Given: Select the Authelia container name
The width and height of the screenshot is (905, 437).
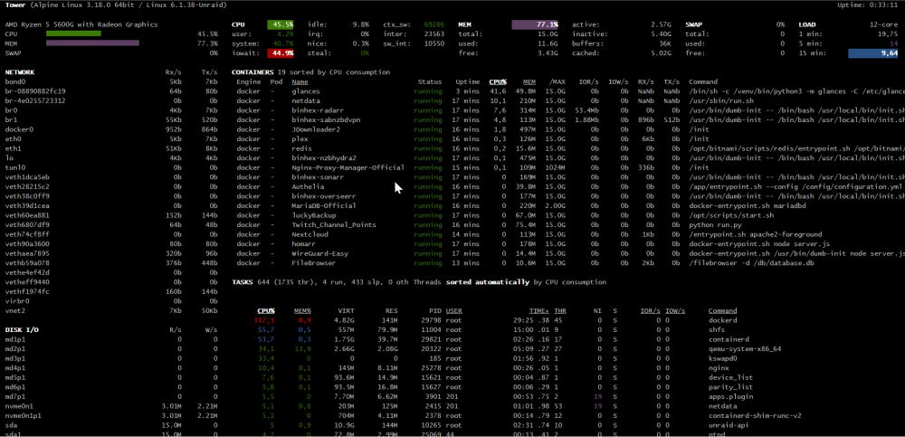Looking at the screenshot, I should coord(308,186).
